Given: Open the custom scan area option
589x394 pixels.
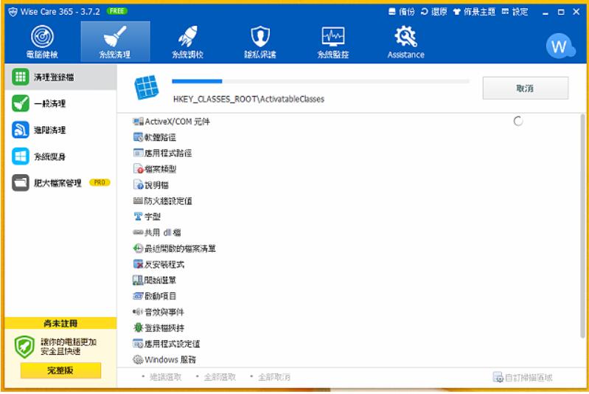Looking at the screenshot, I should coord(523,377).
